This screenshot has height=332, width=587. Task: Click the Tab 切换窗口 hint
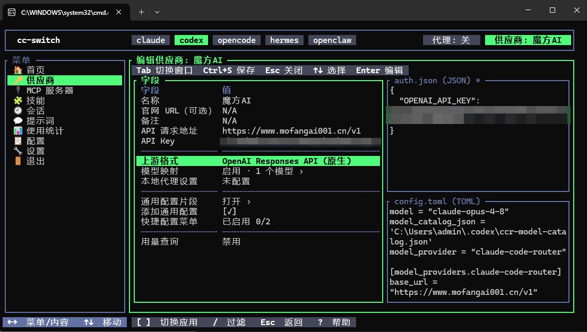(165, 71)
